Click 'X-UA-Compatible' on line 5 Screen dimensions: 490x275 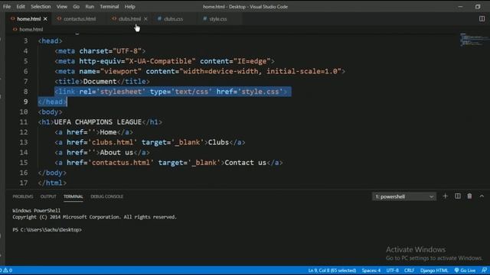click(x=160, y=61)
